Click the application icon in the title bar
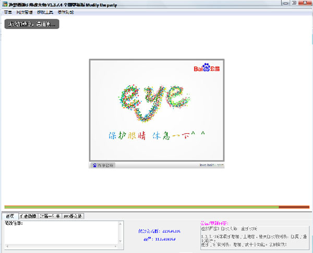Screen dimensions: 313x253 (5, 4)
